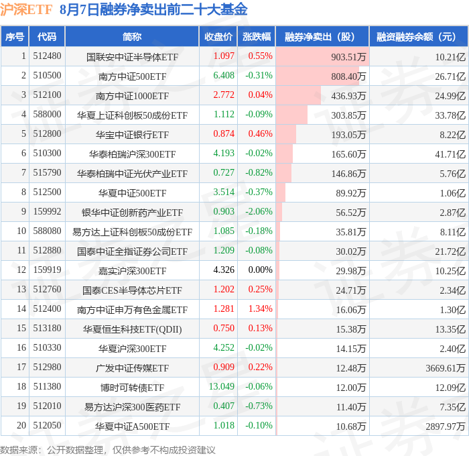The image size is (469, 456).
Task: Click the 融资融券余额（元） column header
Action: [x=419, y=36]
